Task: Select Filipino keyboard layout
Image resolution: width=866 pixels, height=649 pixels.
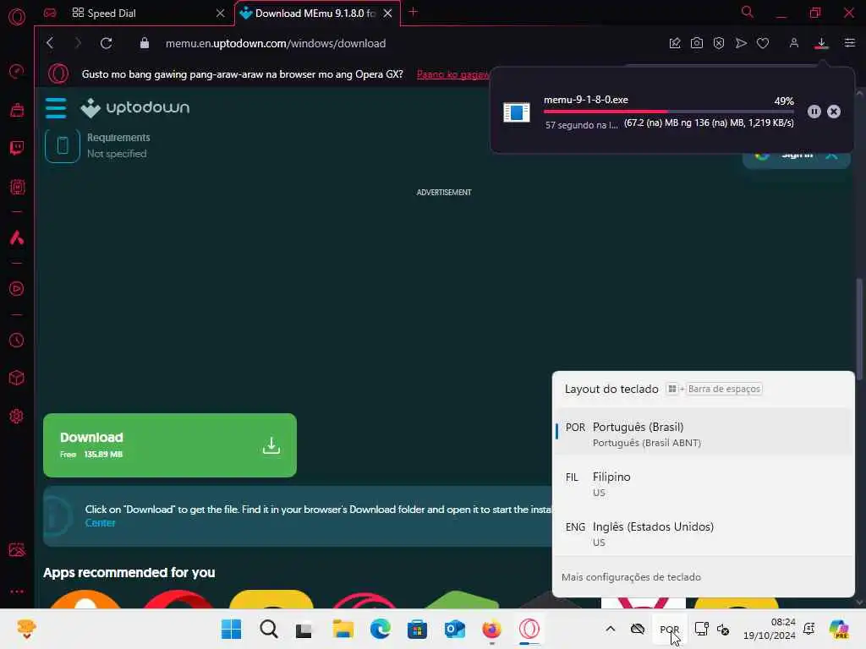Action: (x=703, y=484)
